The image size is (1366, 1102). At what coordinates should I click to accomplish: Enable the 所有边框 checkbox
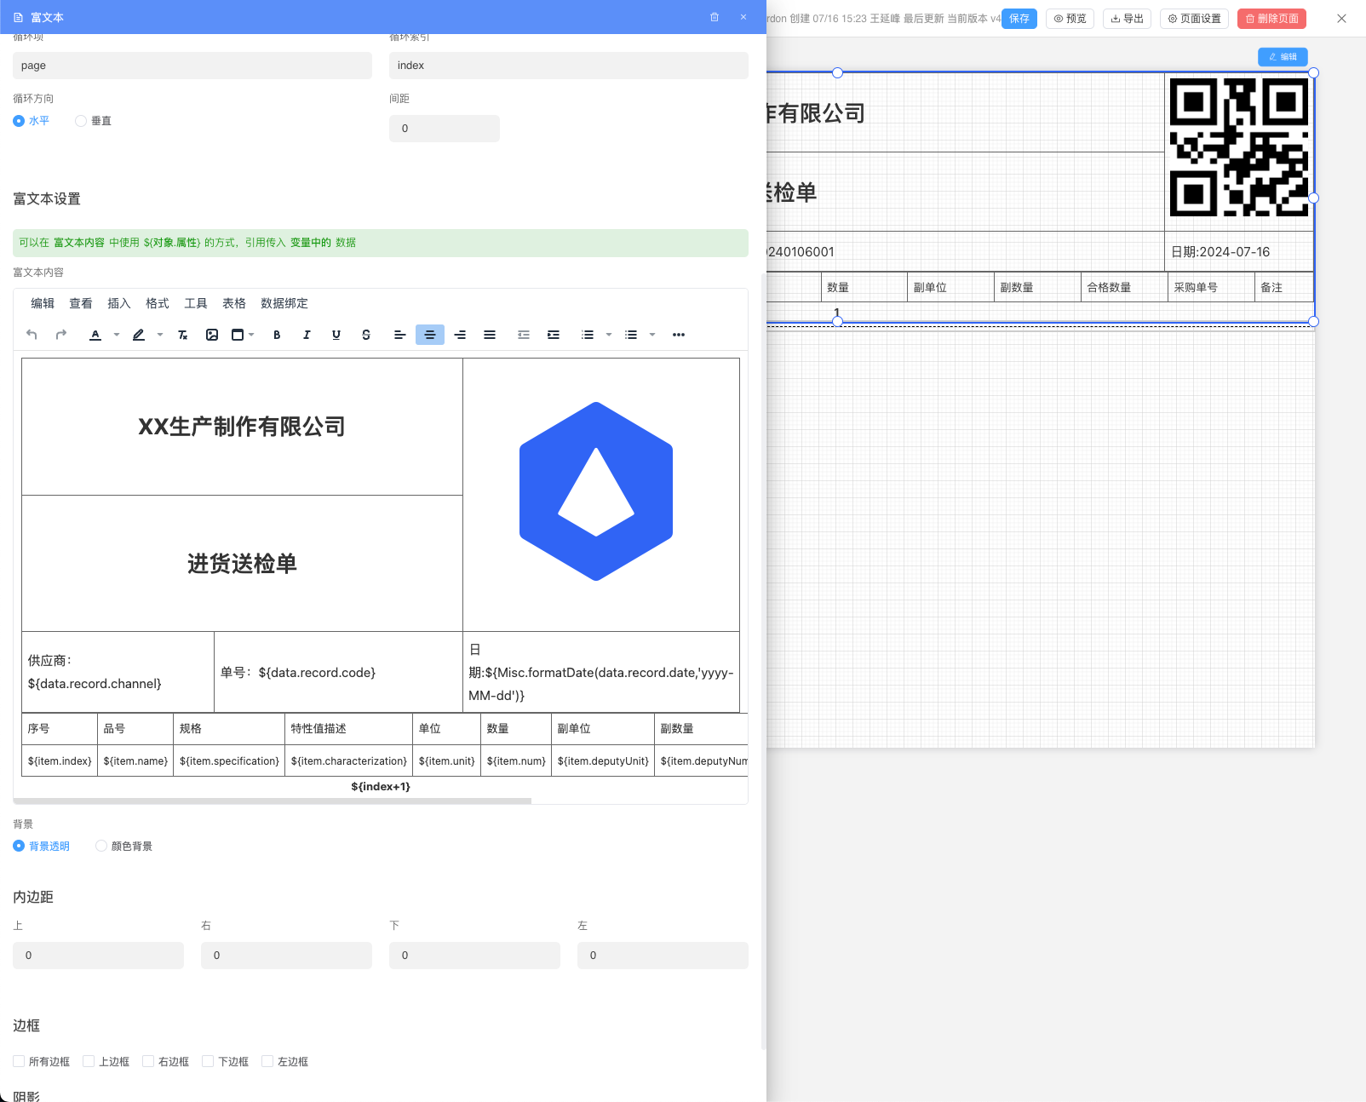pyautogui.click(x=19, y=1061)
